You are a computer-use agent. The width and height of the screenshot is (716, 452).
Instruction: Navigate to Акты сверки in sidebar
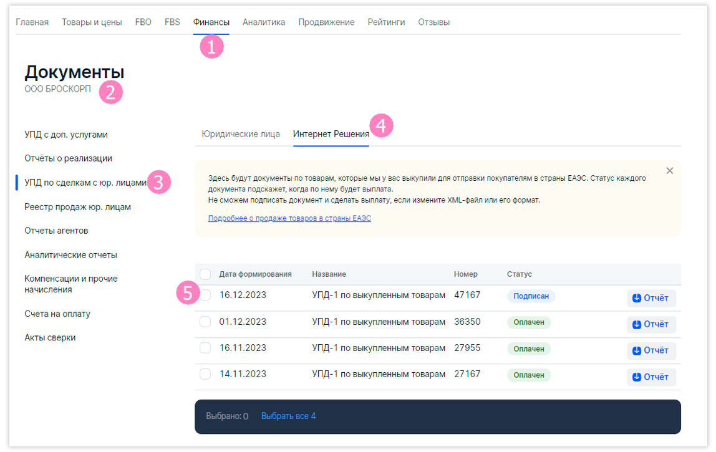pyautogui.click(x=50, y=338)
